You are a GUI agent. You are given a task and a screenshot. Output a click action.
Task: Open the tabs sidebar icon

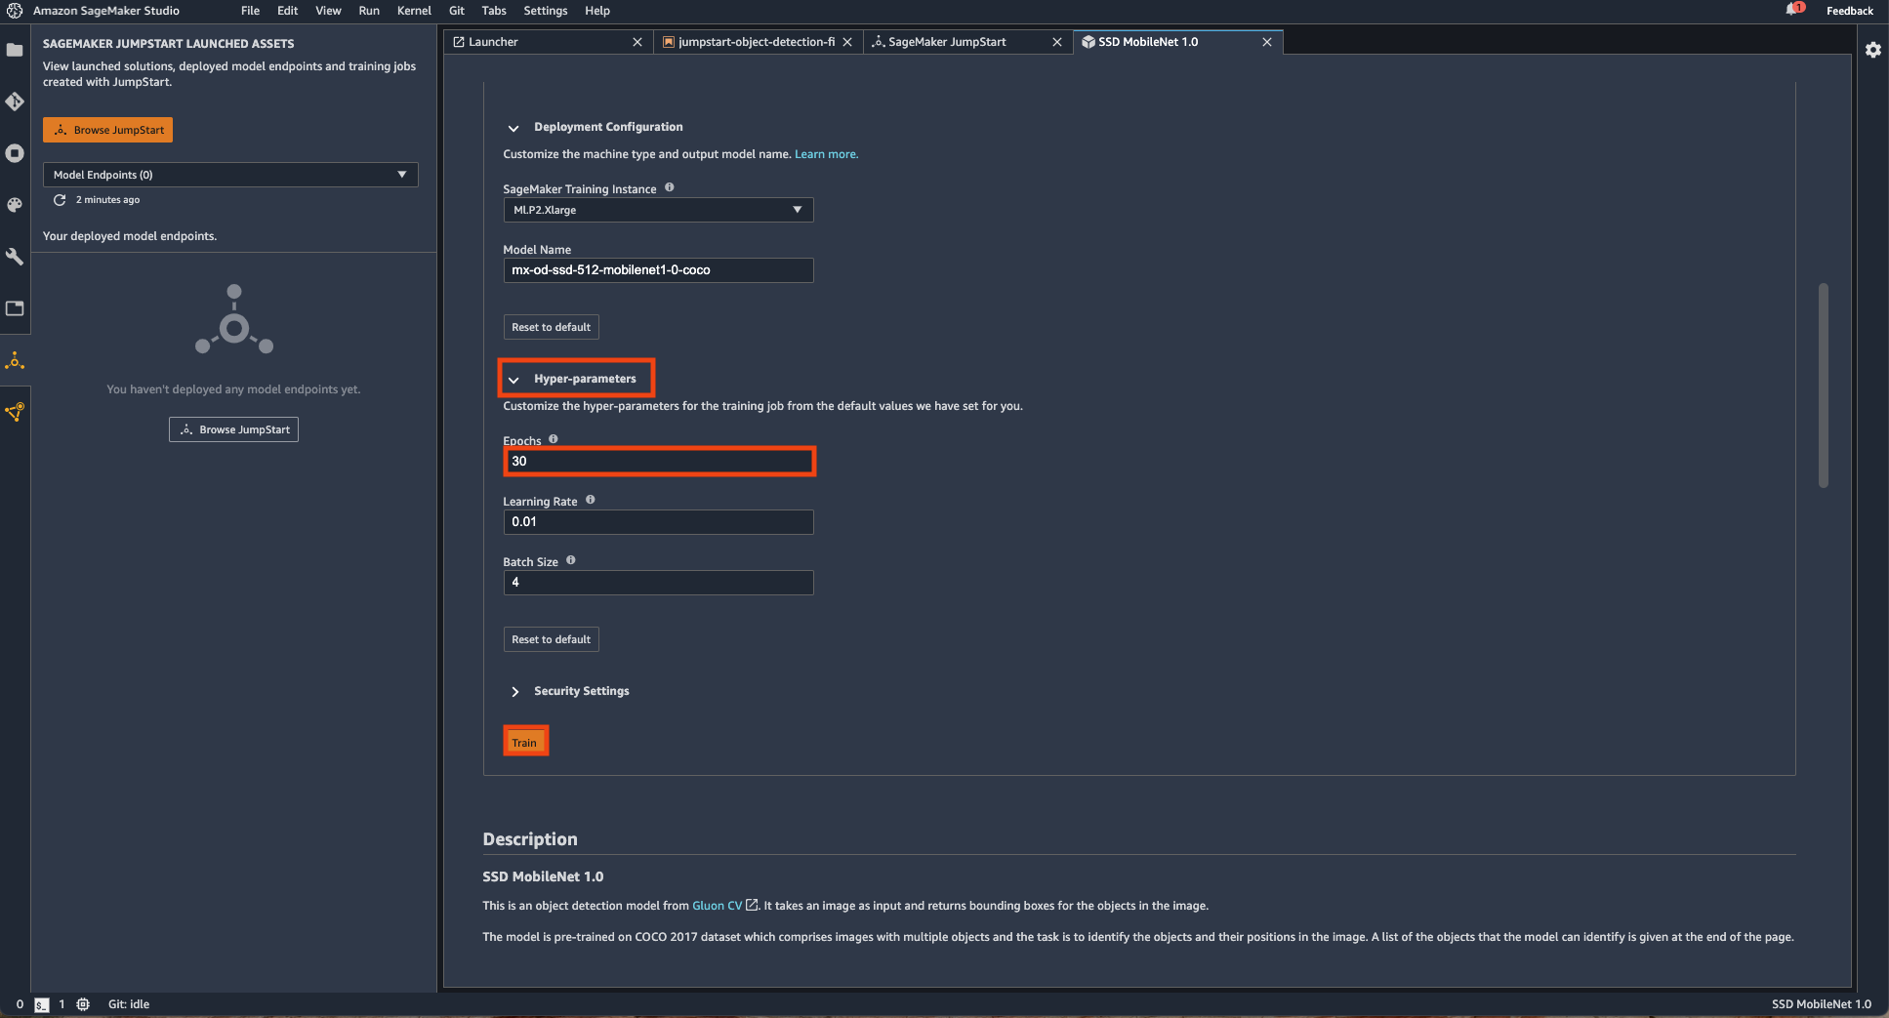coord(15,308)
